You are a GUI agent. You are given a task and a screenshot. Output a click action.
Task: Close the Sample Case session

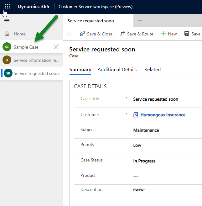point(56,47)
